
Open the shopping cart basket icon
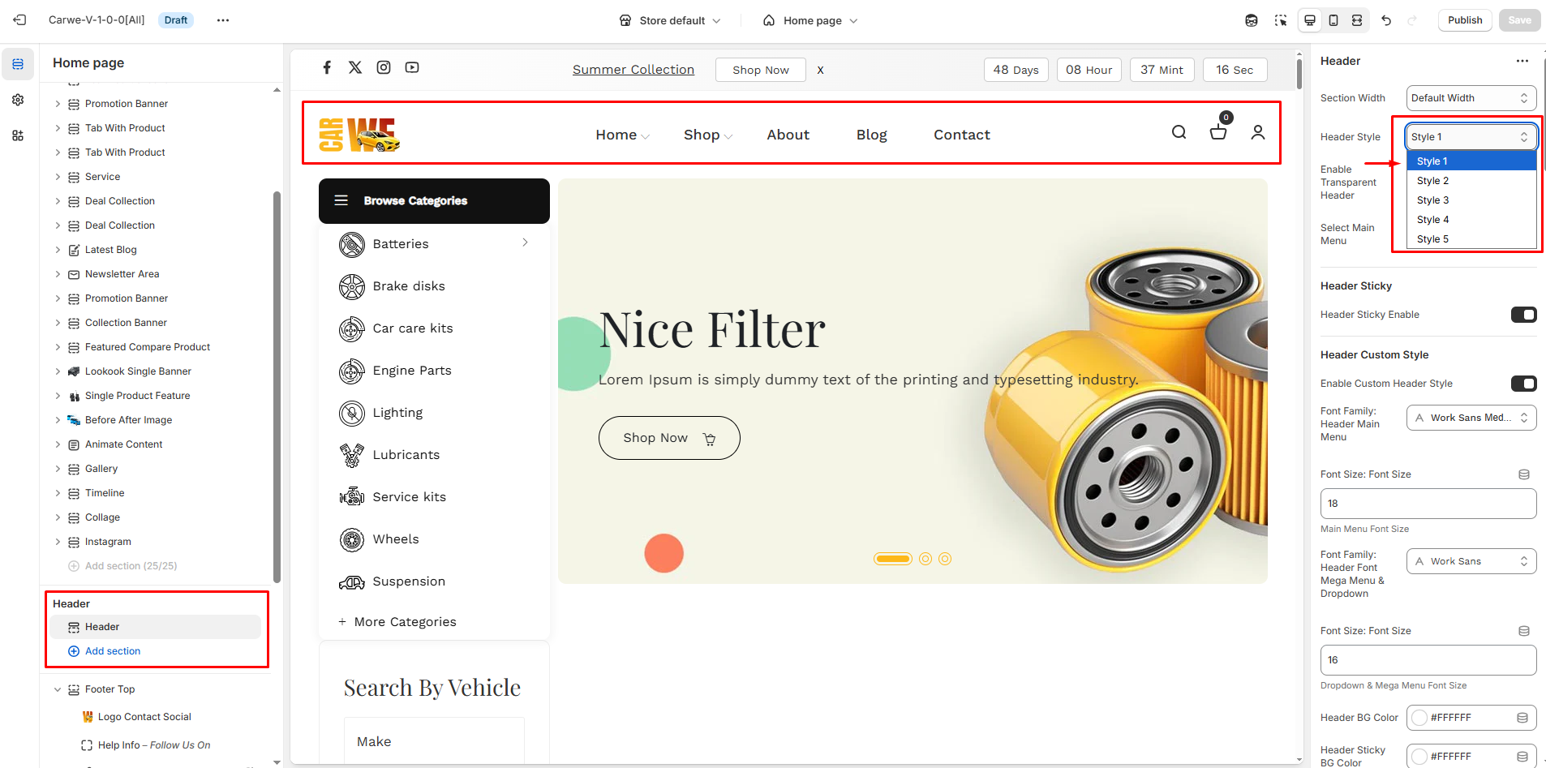click(x=1217, y=132)
